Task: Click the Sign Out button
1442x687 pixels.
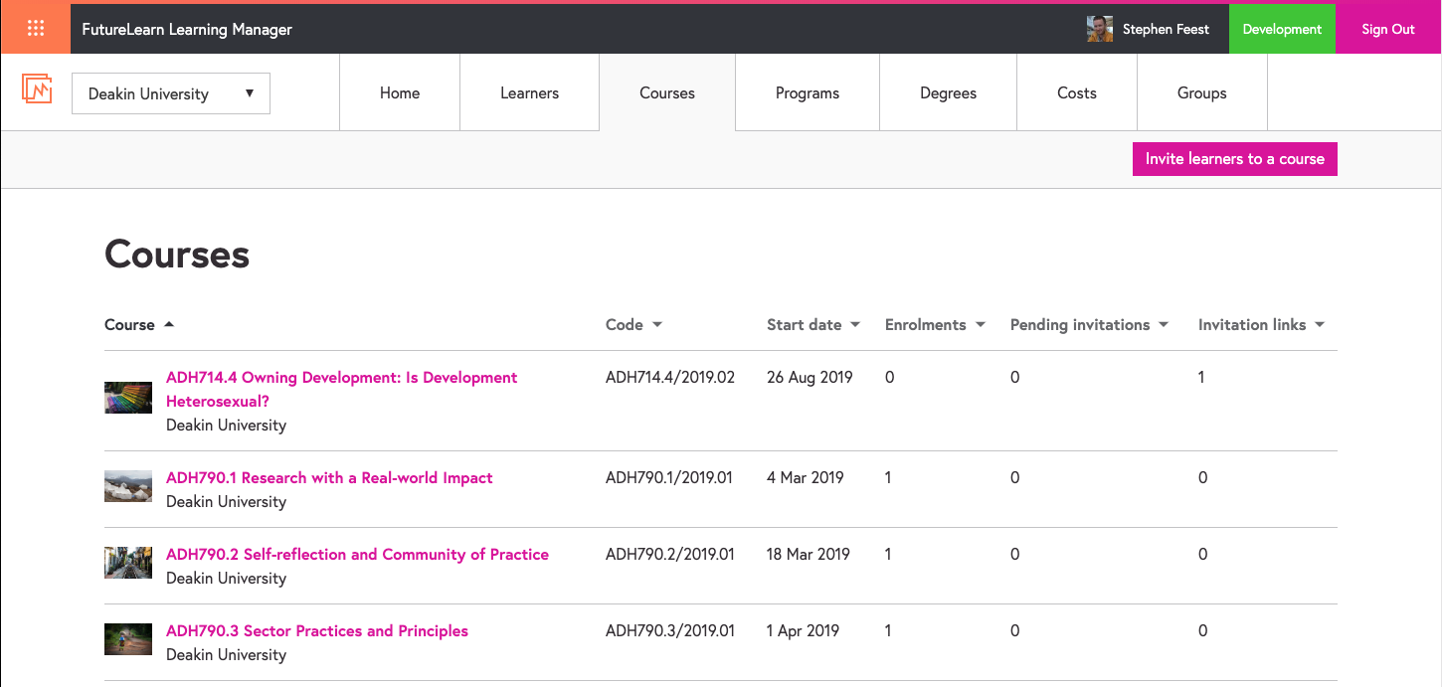Action: coord(1387,29)
